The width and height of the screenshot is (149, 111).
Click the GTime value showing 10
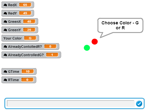pos(28,72)
